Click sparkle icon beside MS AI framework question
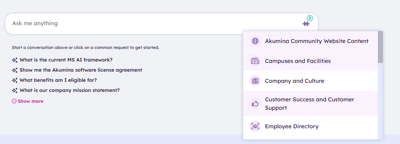The width and height of the screenshot is (400, 144). pos(15,60)
